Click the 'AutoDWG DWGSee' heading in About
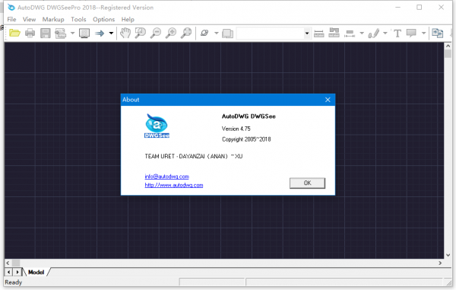 [x=249, y=116]
